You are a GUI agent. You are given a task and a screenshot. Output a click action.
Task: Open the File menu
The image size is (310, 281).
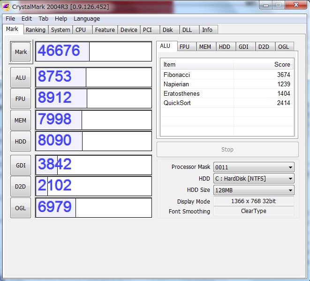(x=10, y=18)
